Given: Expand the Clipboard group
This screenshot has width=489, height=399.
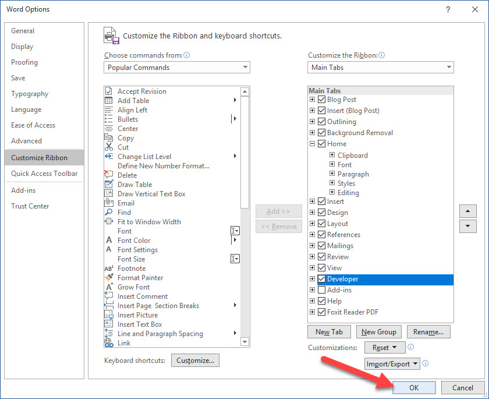Looking at the screenshot, I should tap(332, 155).
